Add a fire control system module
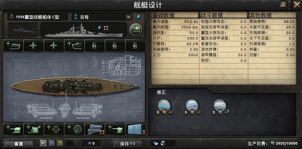The width and height of the screenshot is (302, 149). (x=54, y=130)
